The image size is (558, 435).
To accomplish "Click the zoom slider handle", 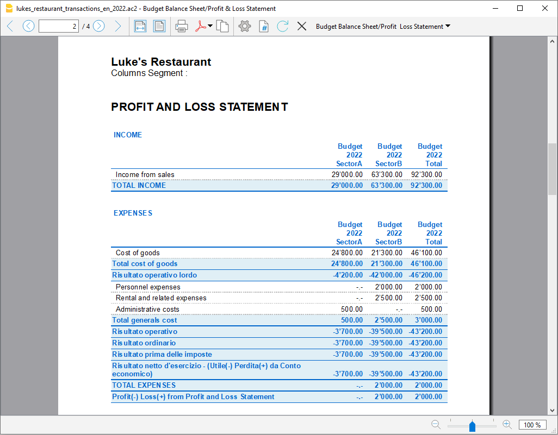I will [472, 426].
